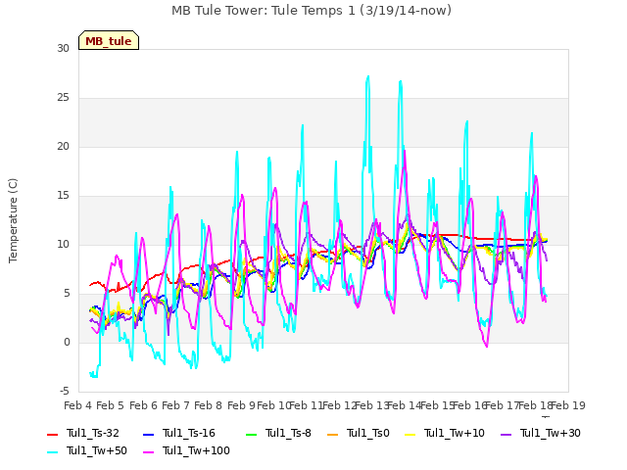Click the 30 y-axis tick label
Viewport: 627px width, 470px height.
pos(63,48)
